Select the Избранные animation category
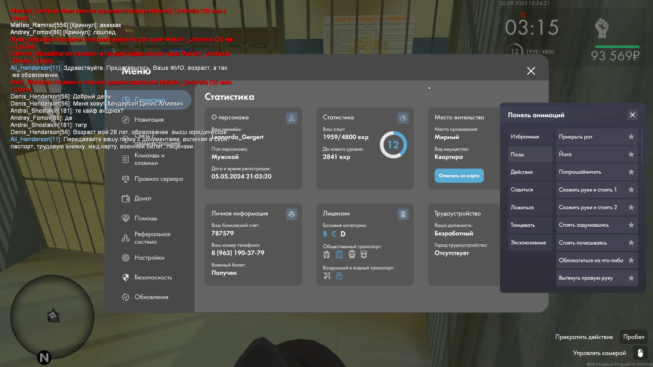Screen dimensions: 653x367 (x=530, y=137)
